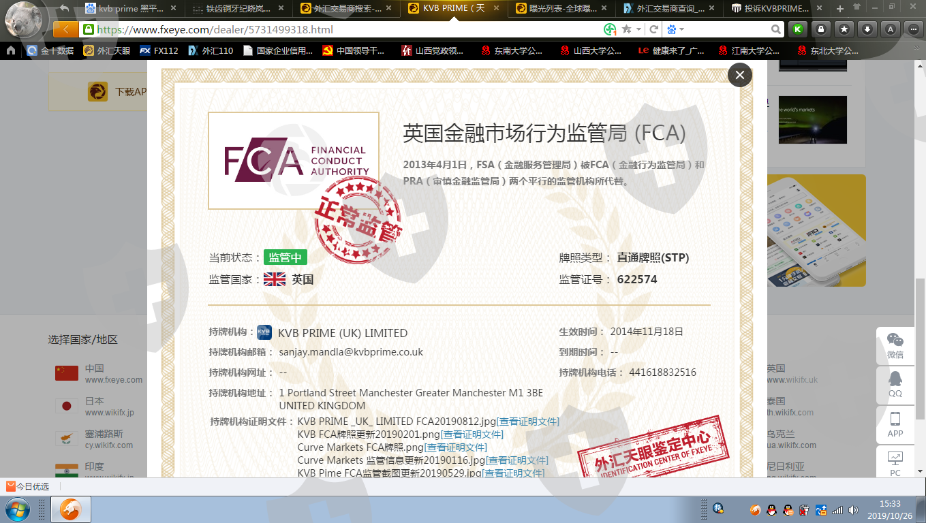Open the 外汇110 bookmark
Screen dimensions: 926x523
211,50
